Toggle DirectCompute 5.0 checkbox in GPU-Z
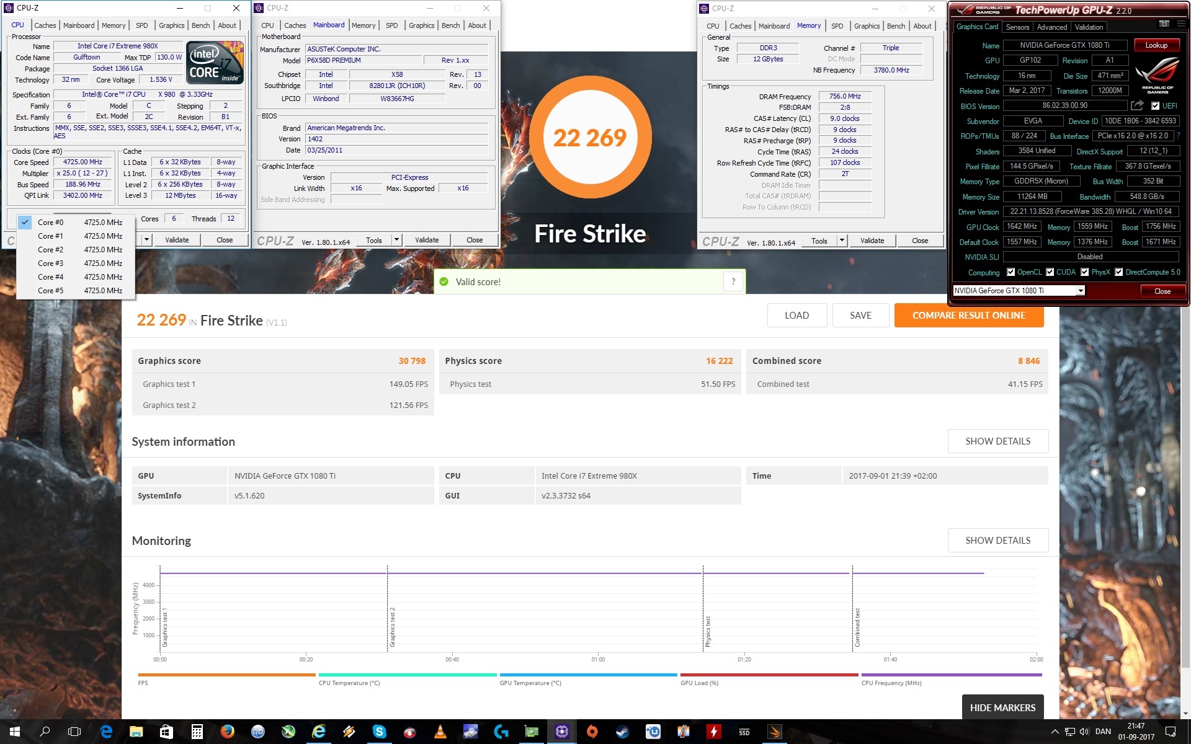Screen dimensions: 1191x744 [1118, 272]
